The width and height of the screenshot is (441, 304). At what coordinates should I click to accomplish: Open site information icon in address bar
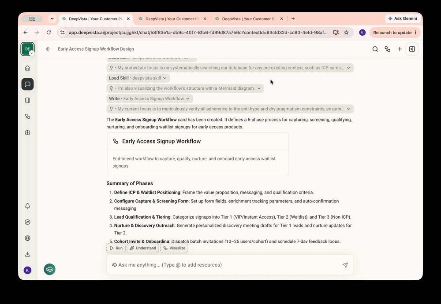coord(63,33)
